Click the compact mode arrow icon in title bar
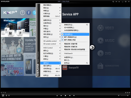The image size is (131, 98). [x=119, y=2]
